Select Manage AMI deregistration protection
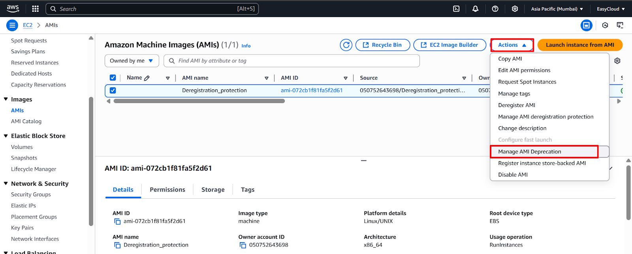Screen dimensions: 632x254 click(x=549, y=117)
